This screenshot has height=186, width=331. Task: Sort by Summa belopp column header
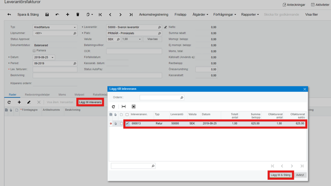tap(255, 116)
